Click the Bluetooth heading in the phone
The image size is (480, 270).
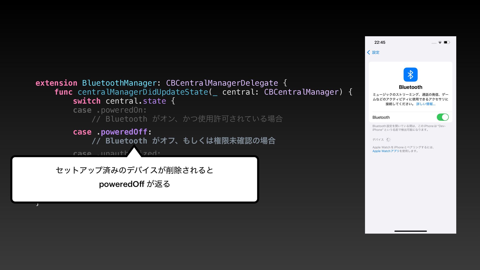pos(410,87)
